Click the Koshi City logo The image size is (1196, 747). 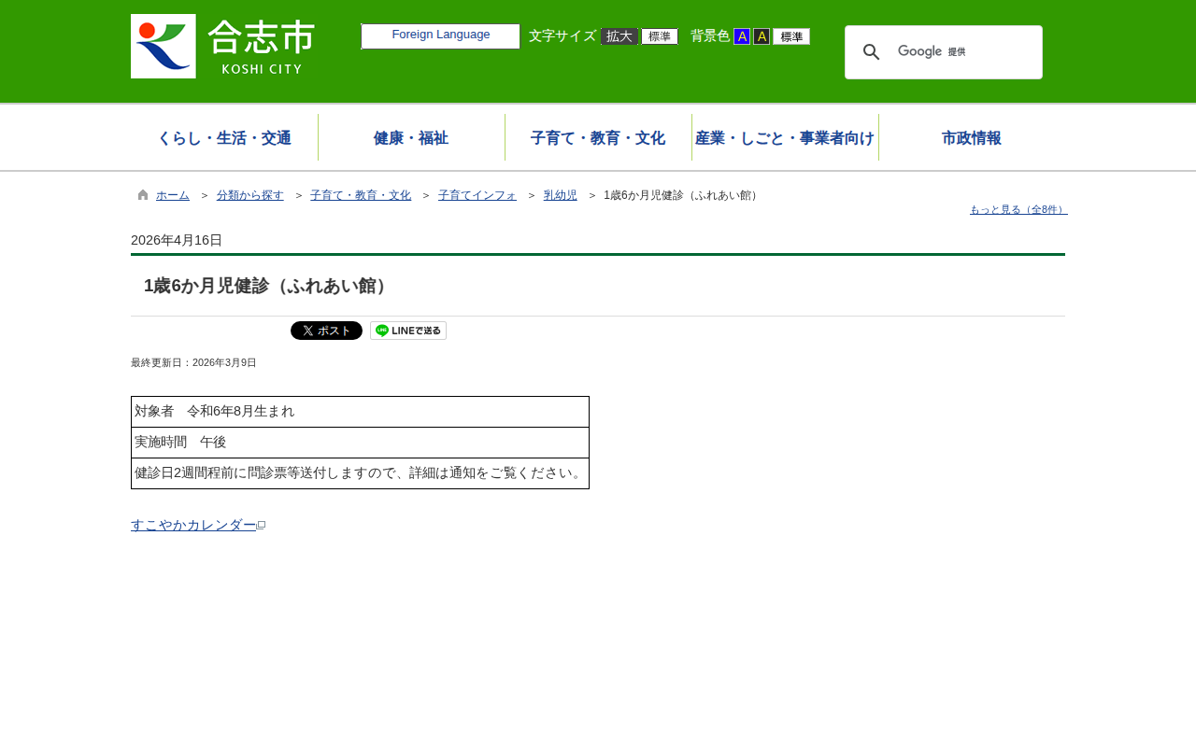click(222, 46)
